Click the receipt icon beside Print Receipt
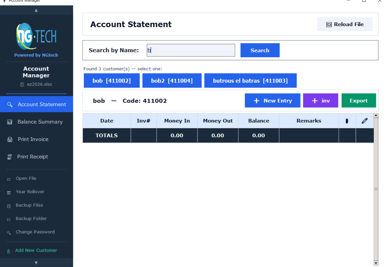Image resolution: width=387 pixels, height=267 pixels. pos(9,157)
